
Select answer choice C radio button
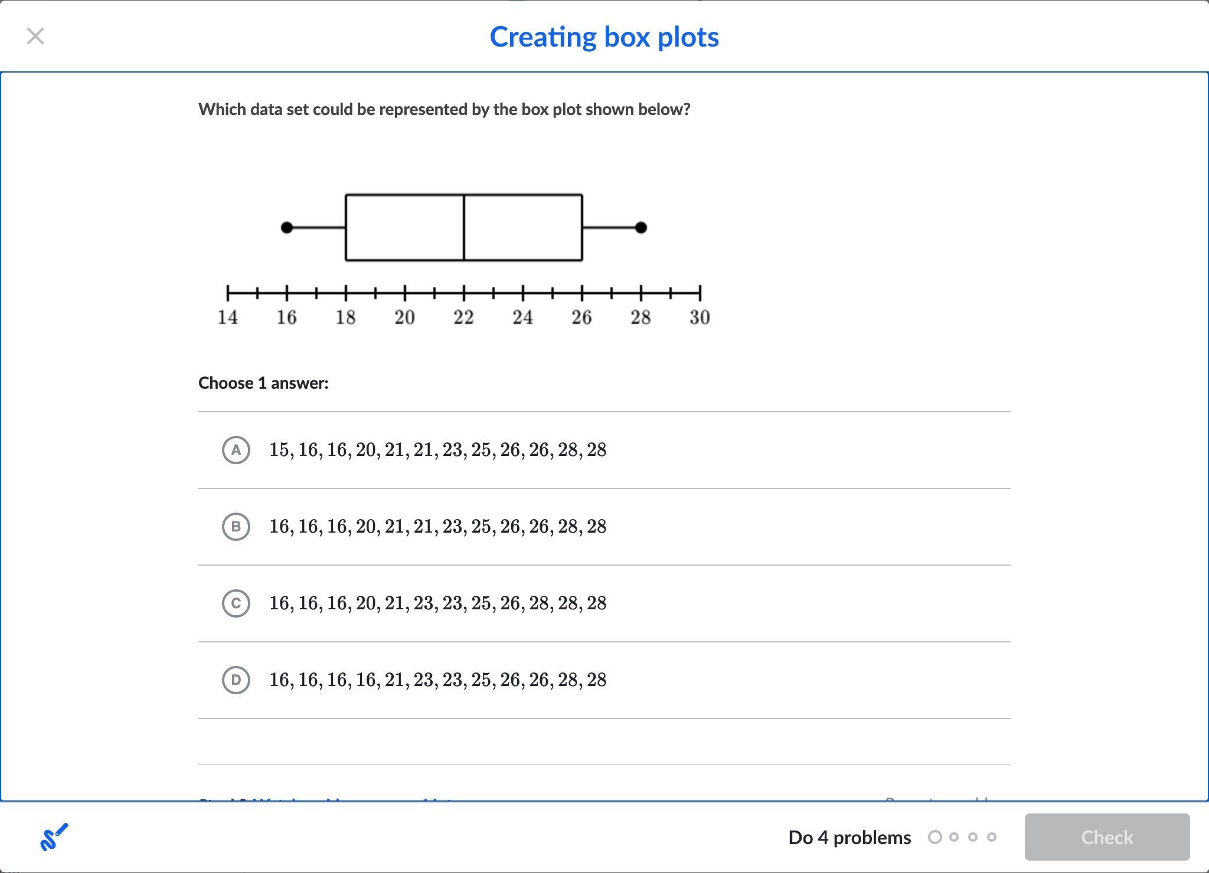click(236, 603)
